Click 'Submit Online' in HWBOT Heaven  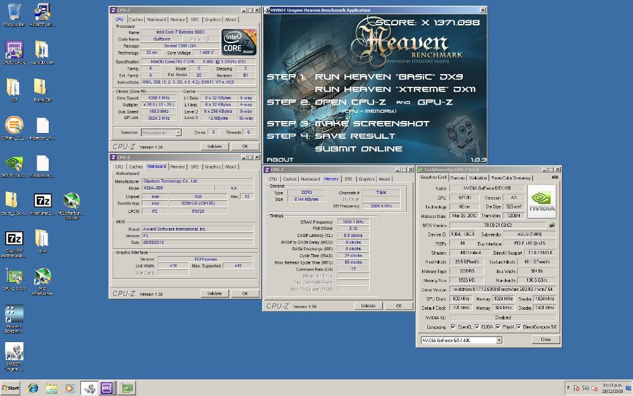coord(358,149)
